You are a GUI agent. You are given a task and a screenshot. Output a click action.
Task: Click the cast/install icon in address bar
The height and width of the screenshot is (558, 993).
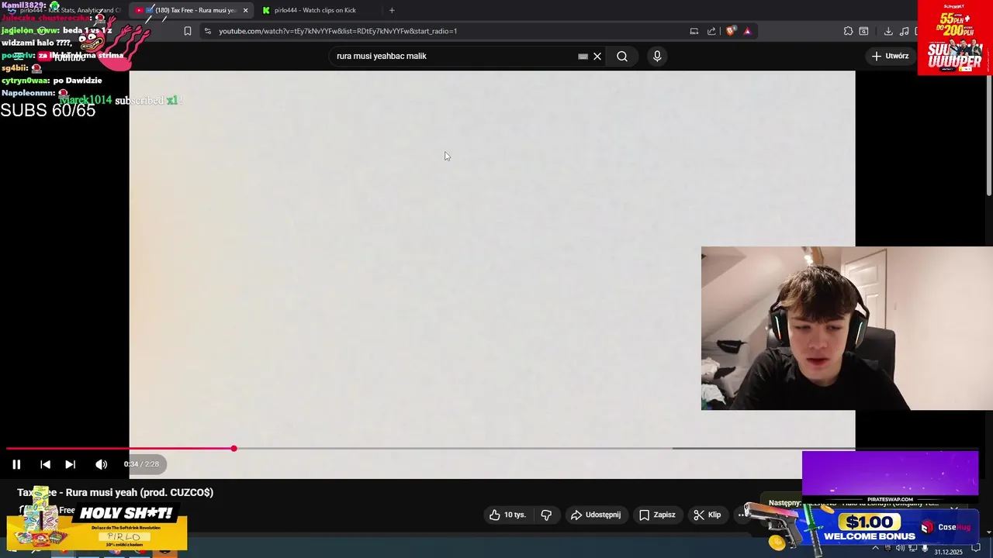point(694,31)
